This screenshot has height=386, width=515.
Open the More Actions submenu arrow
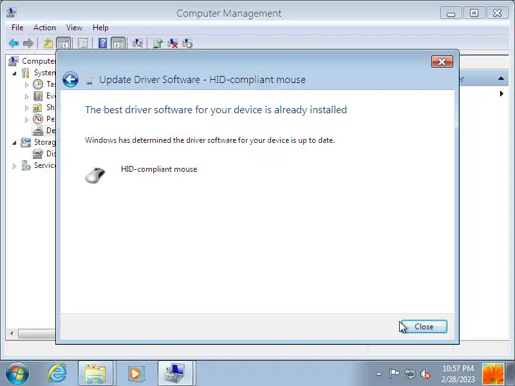(x=501, y=93)
